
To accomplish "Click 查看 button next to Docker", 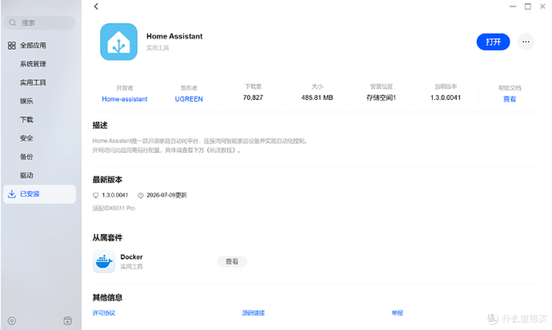I will coord(232,262).
